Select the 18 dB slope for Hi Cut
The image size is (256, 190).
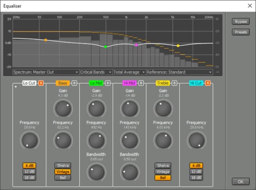[196, 178]
